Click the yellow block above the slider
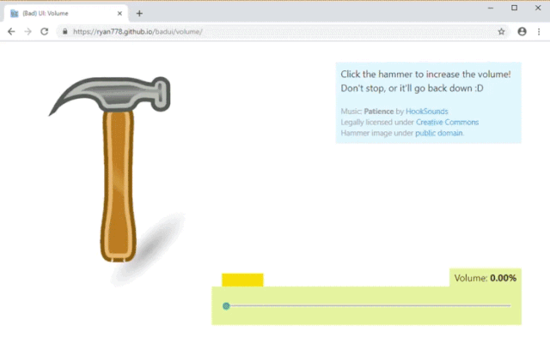This screenshot has width=550, height=356. 242,280
